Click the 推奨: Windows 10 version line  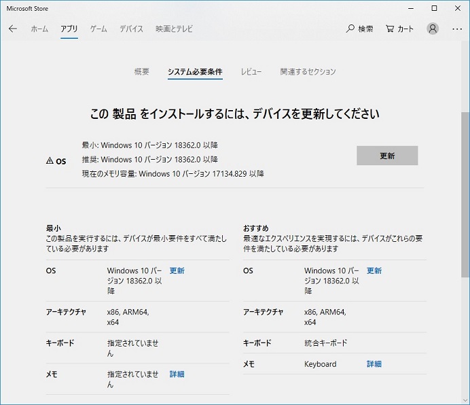click(x=150, y=159)
